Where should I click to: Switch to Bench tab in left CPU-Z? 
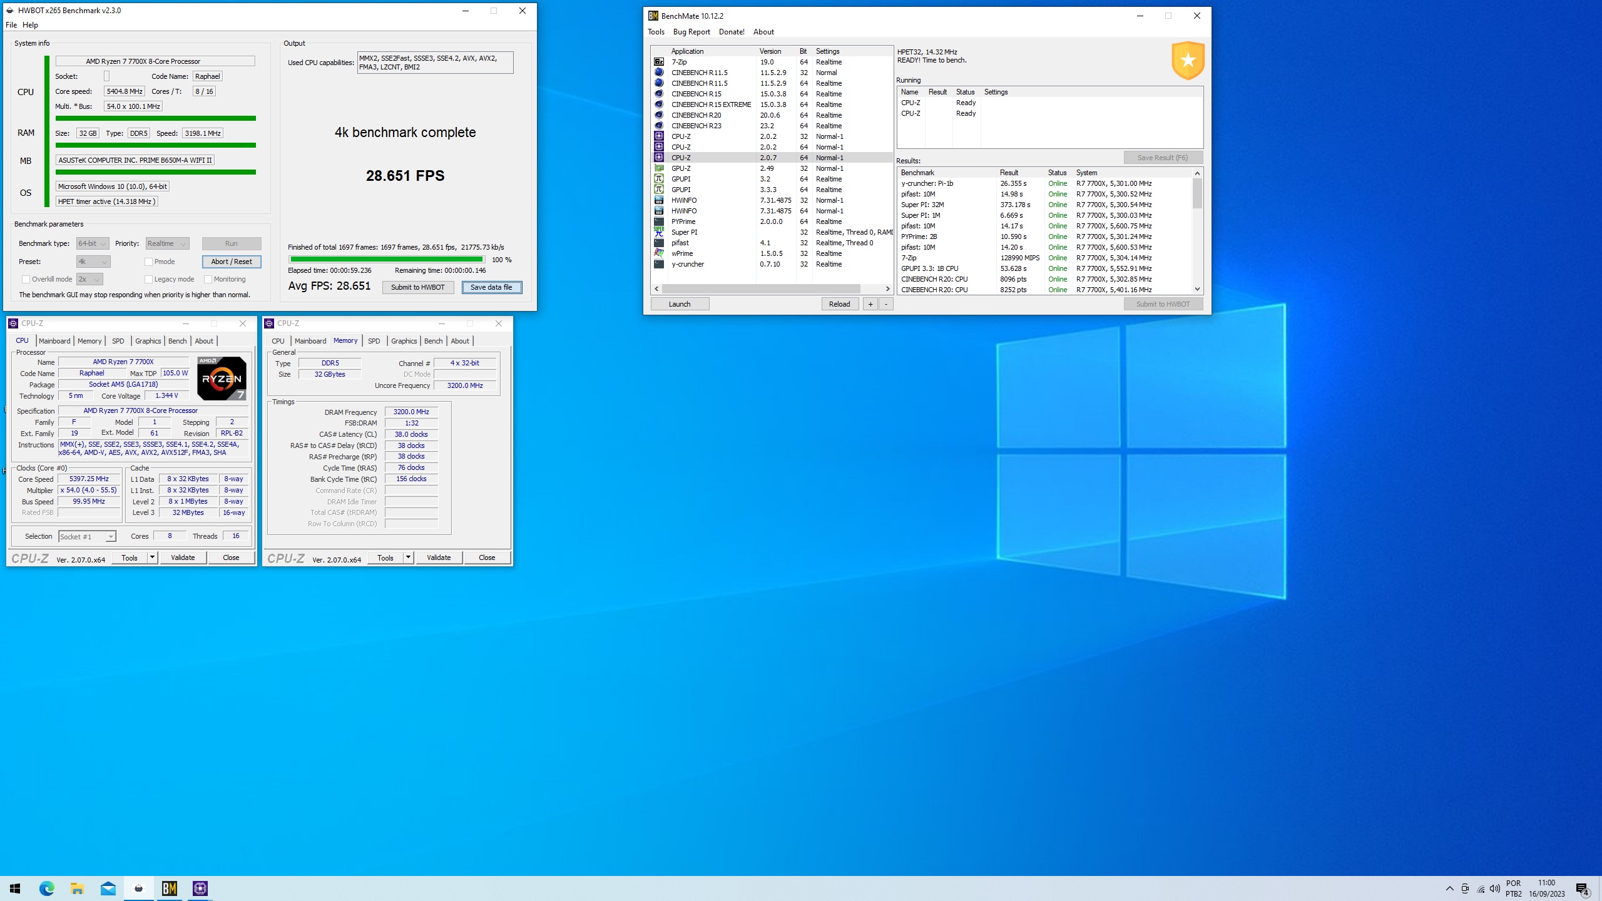[178, 341]
